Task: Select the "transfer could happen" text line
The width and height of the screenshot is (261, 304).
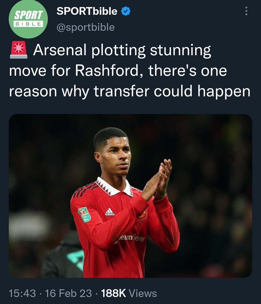Action: [x=172, y=92]
